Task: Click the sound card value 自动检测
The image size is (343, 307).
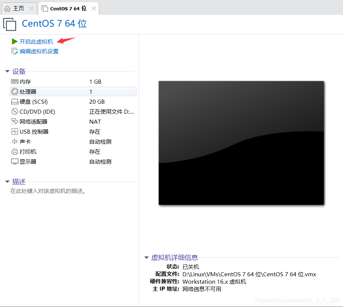Action: [x=100, y=142]
